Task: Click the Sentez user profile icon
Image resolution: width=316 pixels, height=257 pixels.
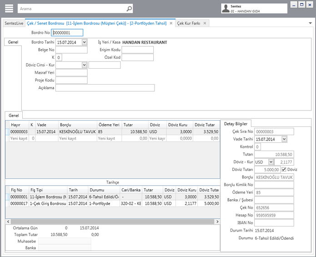Action: [x=226, y=9]
